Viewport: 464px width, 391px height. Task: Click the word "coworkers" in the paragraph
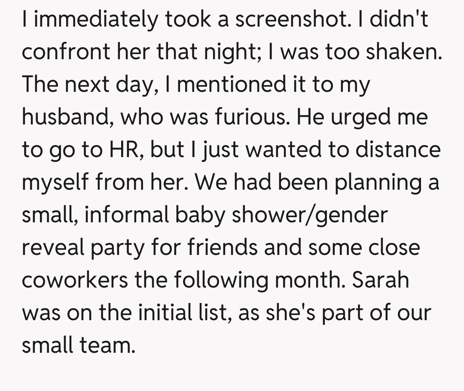pos(75,280)
